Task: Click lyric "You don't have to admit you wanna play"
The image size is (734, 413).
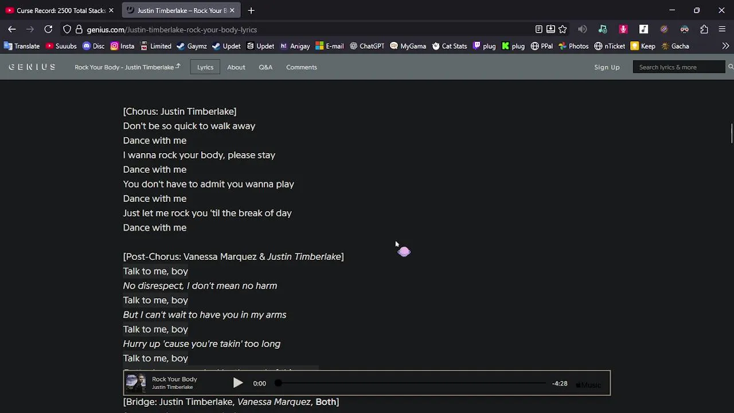Action: pyautogui.click(x=209, y=184)
